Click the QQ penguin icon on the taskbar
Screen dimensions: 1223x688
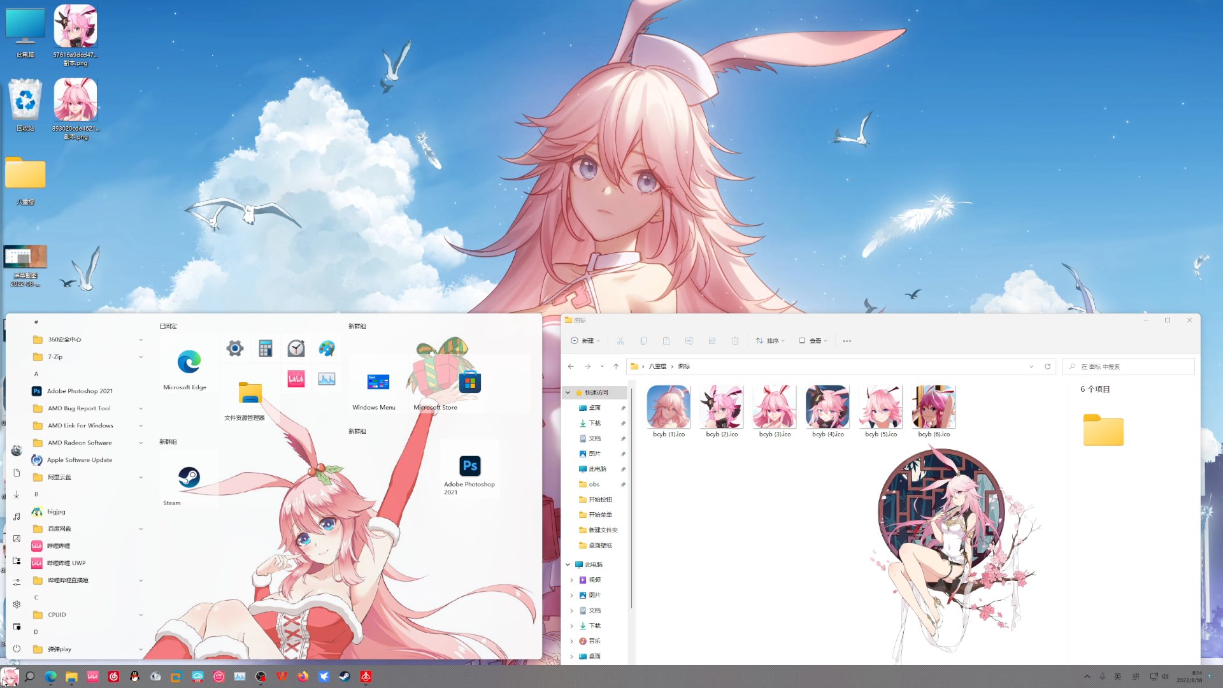(134, 677)
